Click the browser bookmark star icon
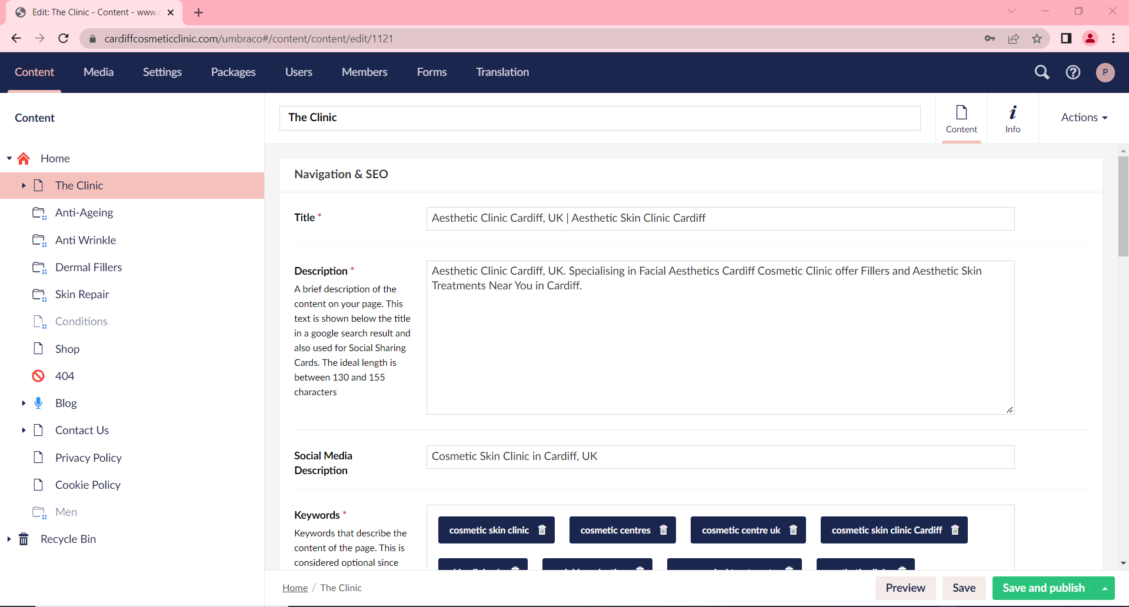This screenshot has width=1129, height=607. coord(1037,39)
